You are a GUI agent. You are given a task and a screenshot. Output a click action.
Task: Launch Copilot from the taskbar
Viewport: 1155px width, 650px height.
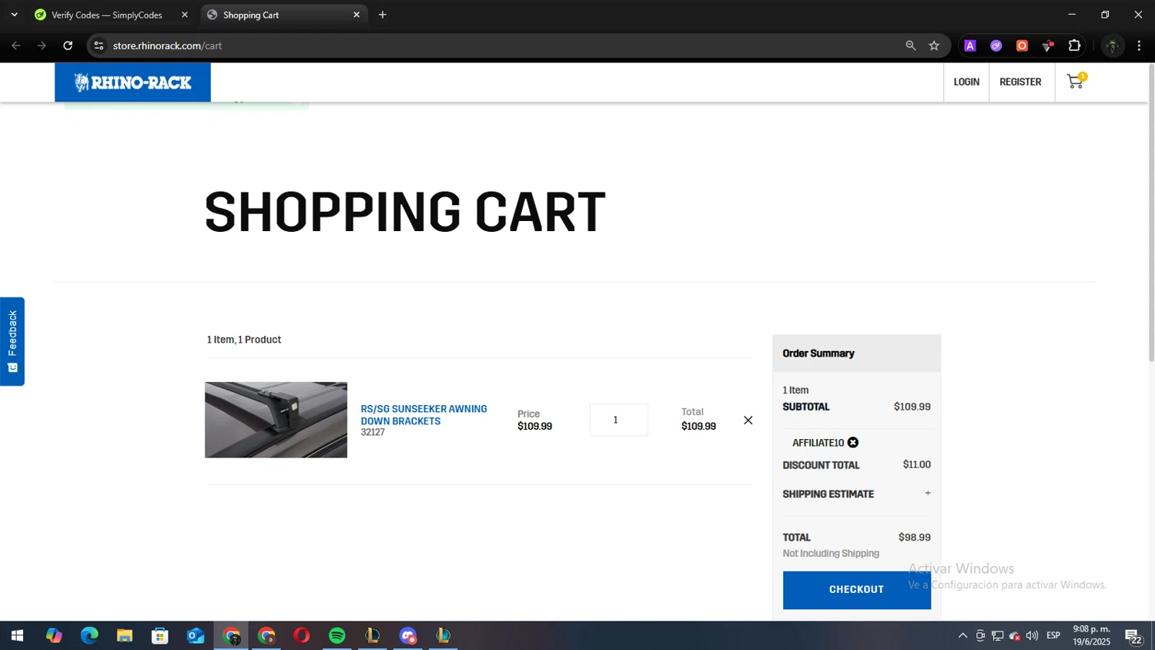pos(53,635)
